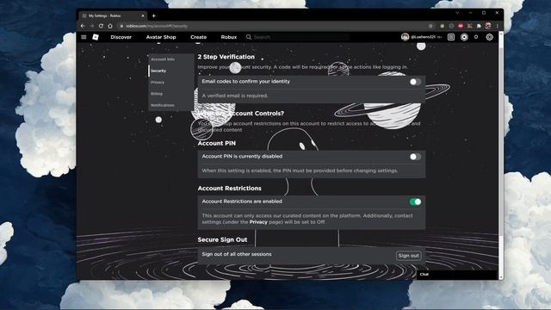Viewport: 551px width, 310px height.
Task: Click the 2 Step Verification heading
Action: pyautogui.click(x=226, y=57)
